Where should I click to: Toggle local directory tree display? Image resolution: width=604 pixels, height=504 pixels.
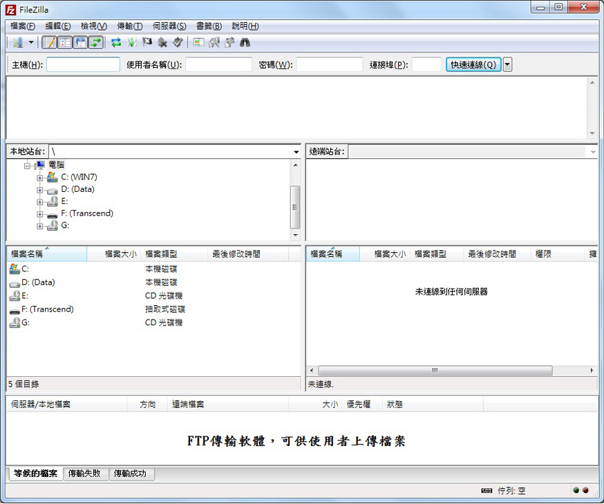(x=64, y=43)
